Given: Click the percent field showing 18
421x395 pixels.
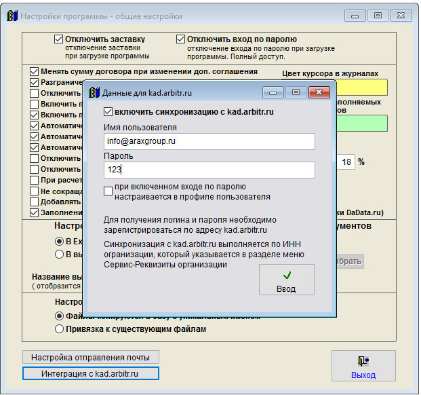Looking at the screenshot, I should tap(346, 162).
